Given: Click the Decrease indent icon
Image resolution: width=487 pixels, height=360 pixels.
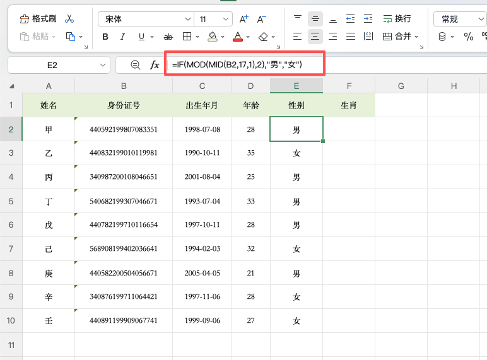Looking at the screenshot, I should tap(350, 19).
